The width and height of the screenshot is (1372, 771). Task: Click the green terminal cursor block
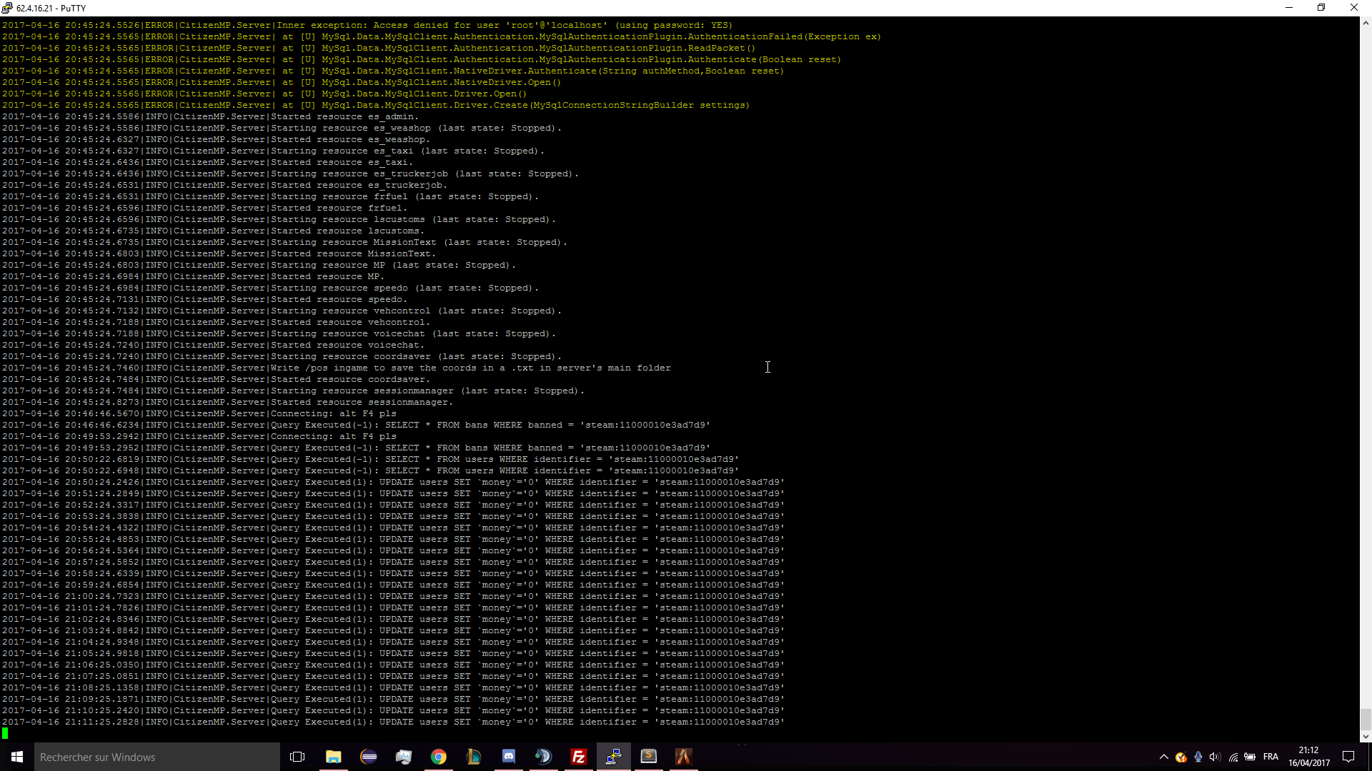[x=5, y=733]
